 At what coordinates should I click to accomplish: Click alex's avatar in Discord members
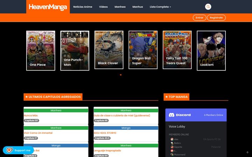pos(172,139)
